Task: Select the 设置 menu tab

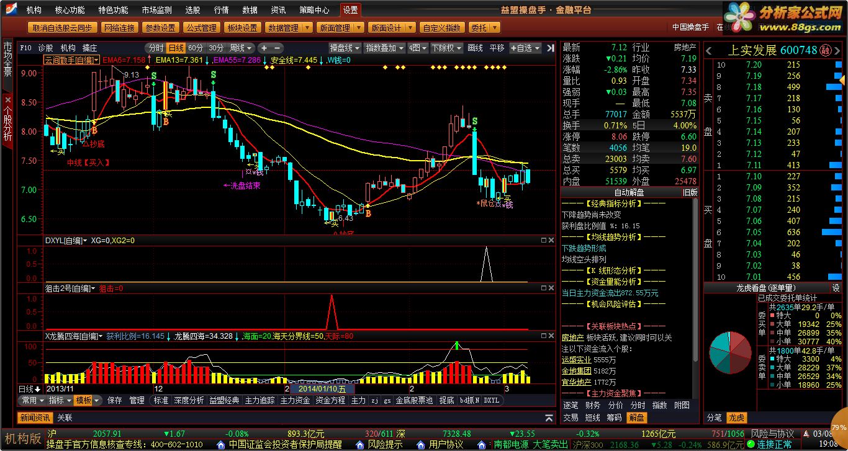Action: (350, 10)
